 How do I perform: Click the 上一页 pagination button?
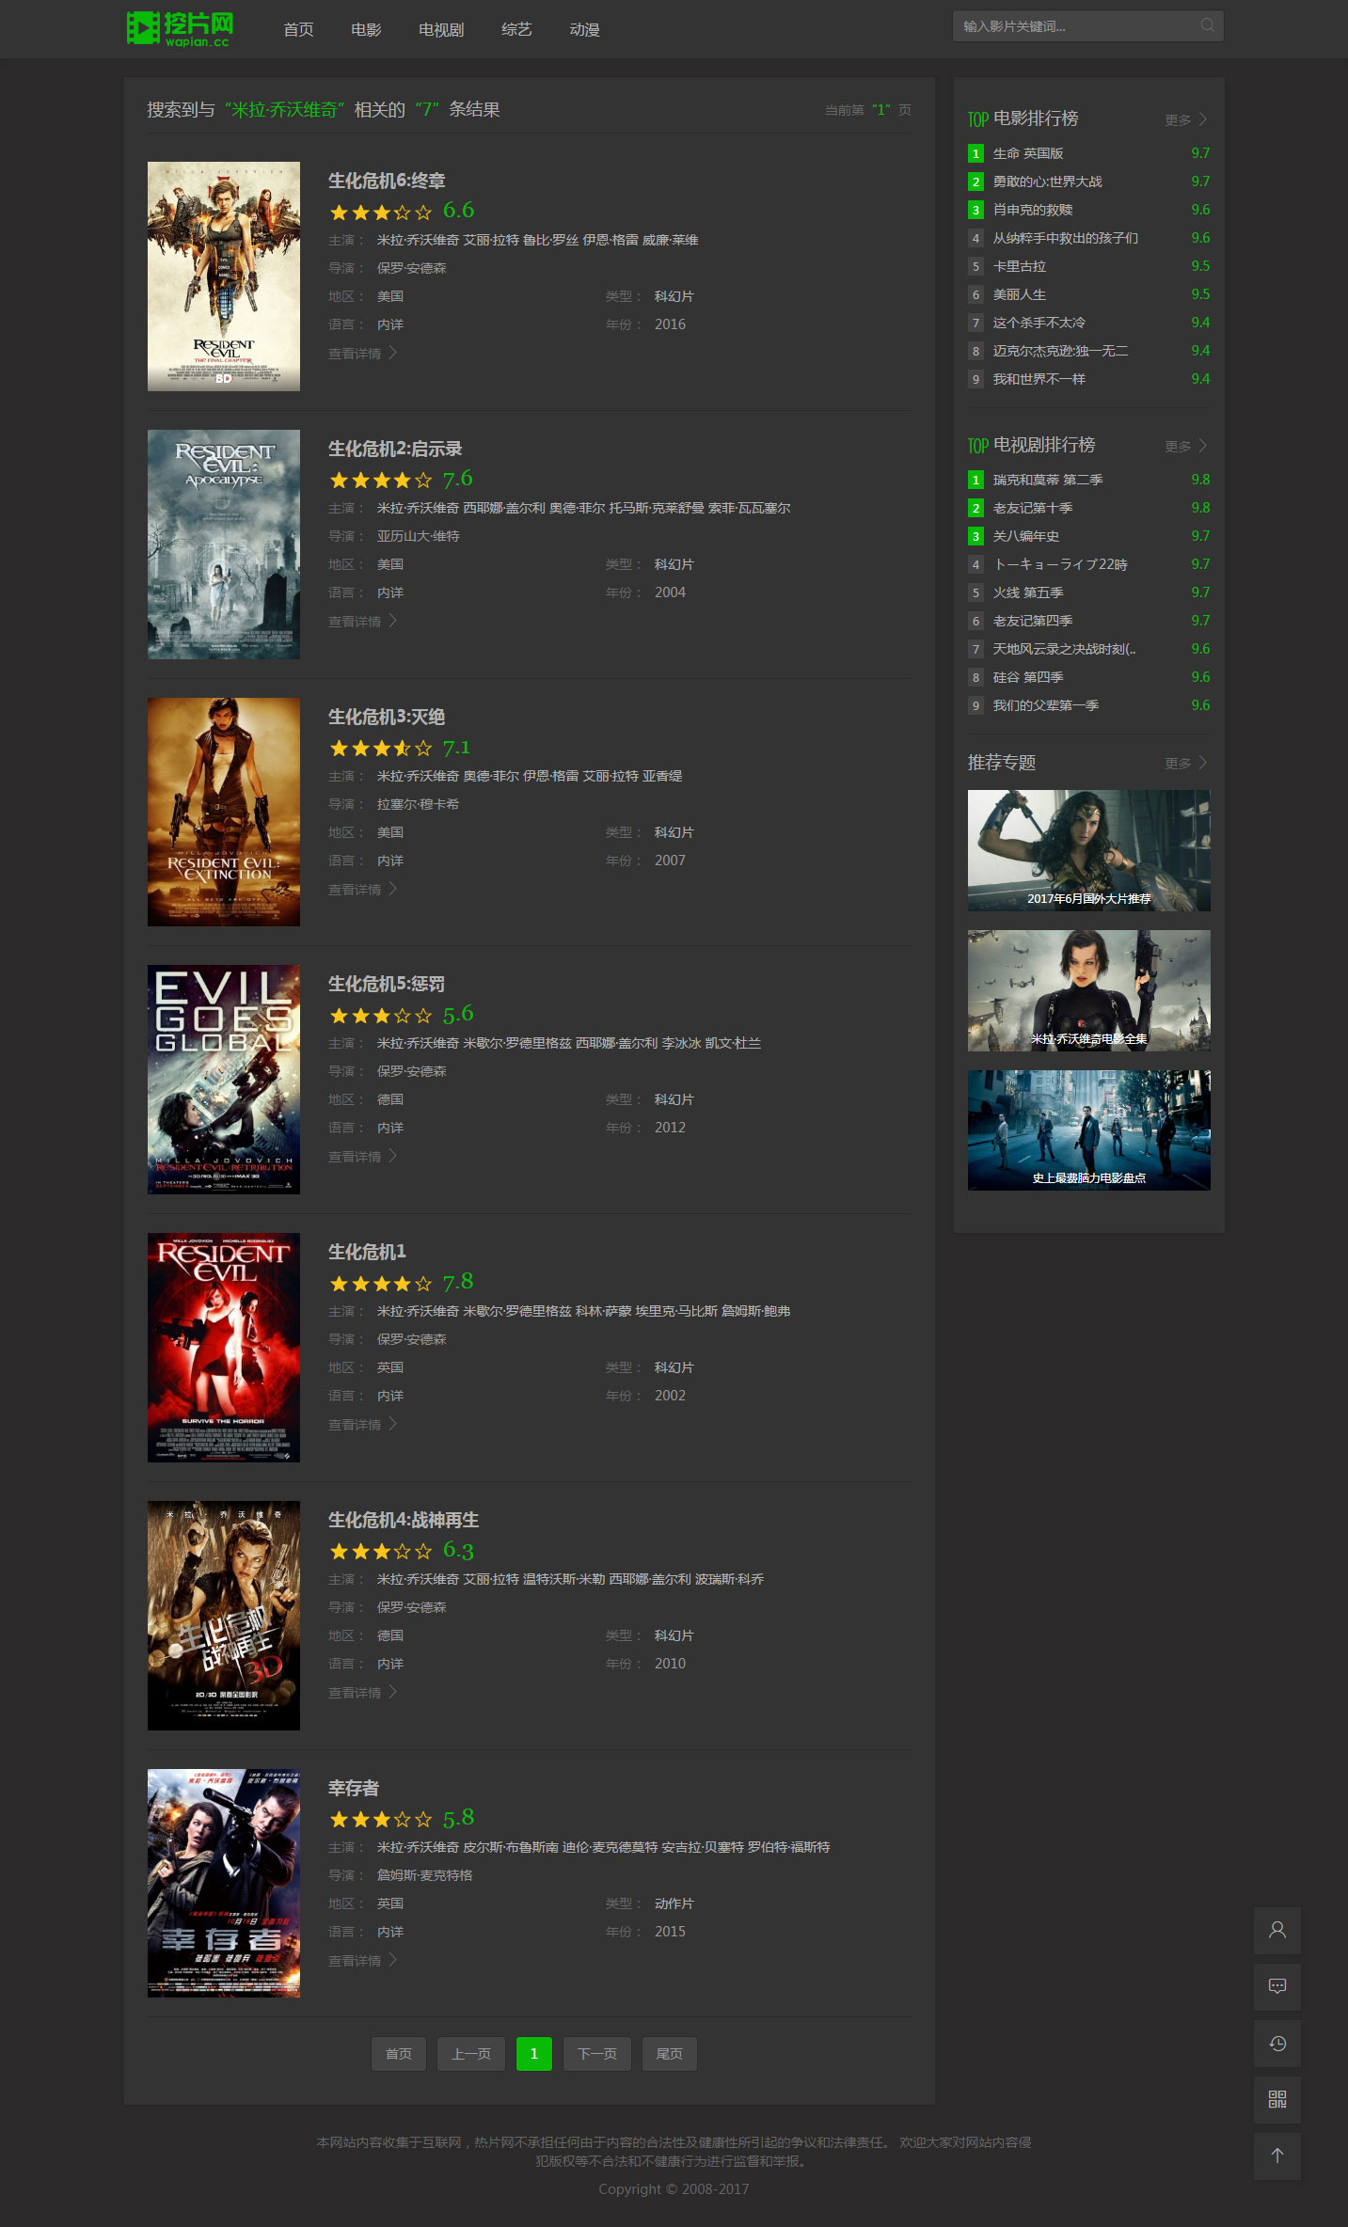[x=471, y=2054]
